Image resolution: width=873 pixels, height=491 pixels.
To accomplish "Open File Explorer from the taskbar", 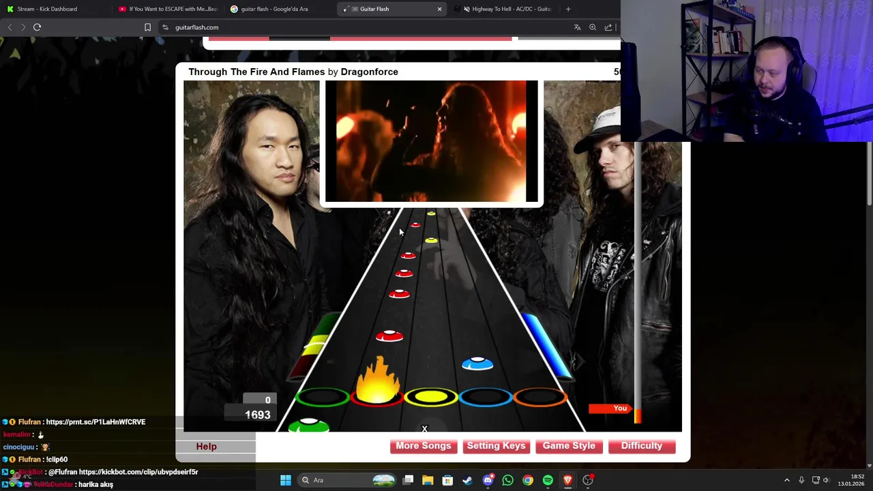I will (428, 480).
